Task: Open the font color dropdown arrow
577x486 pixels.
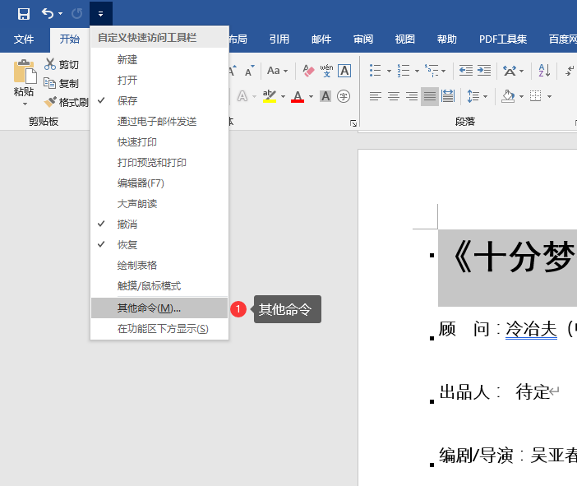Action: pos(311,96)
